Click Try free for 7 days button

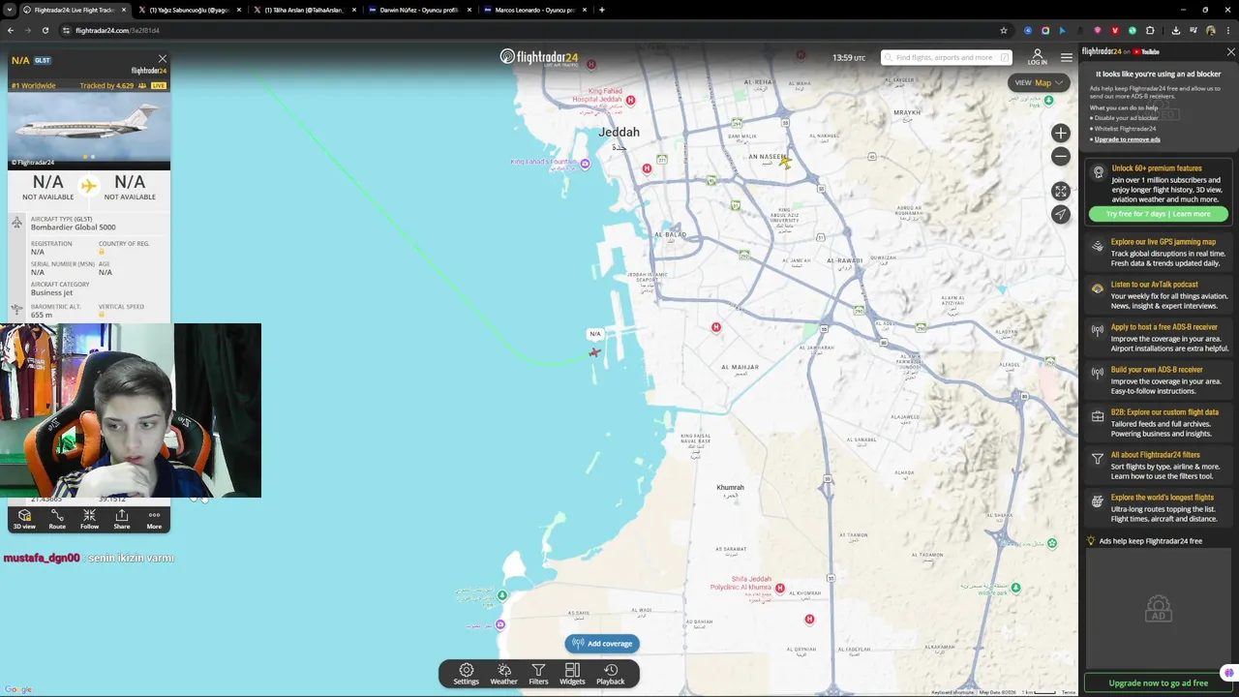[x=1158, y=214]
